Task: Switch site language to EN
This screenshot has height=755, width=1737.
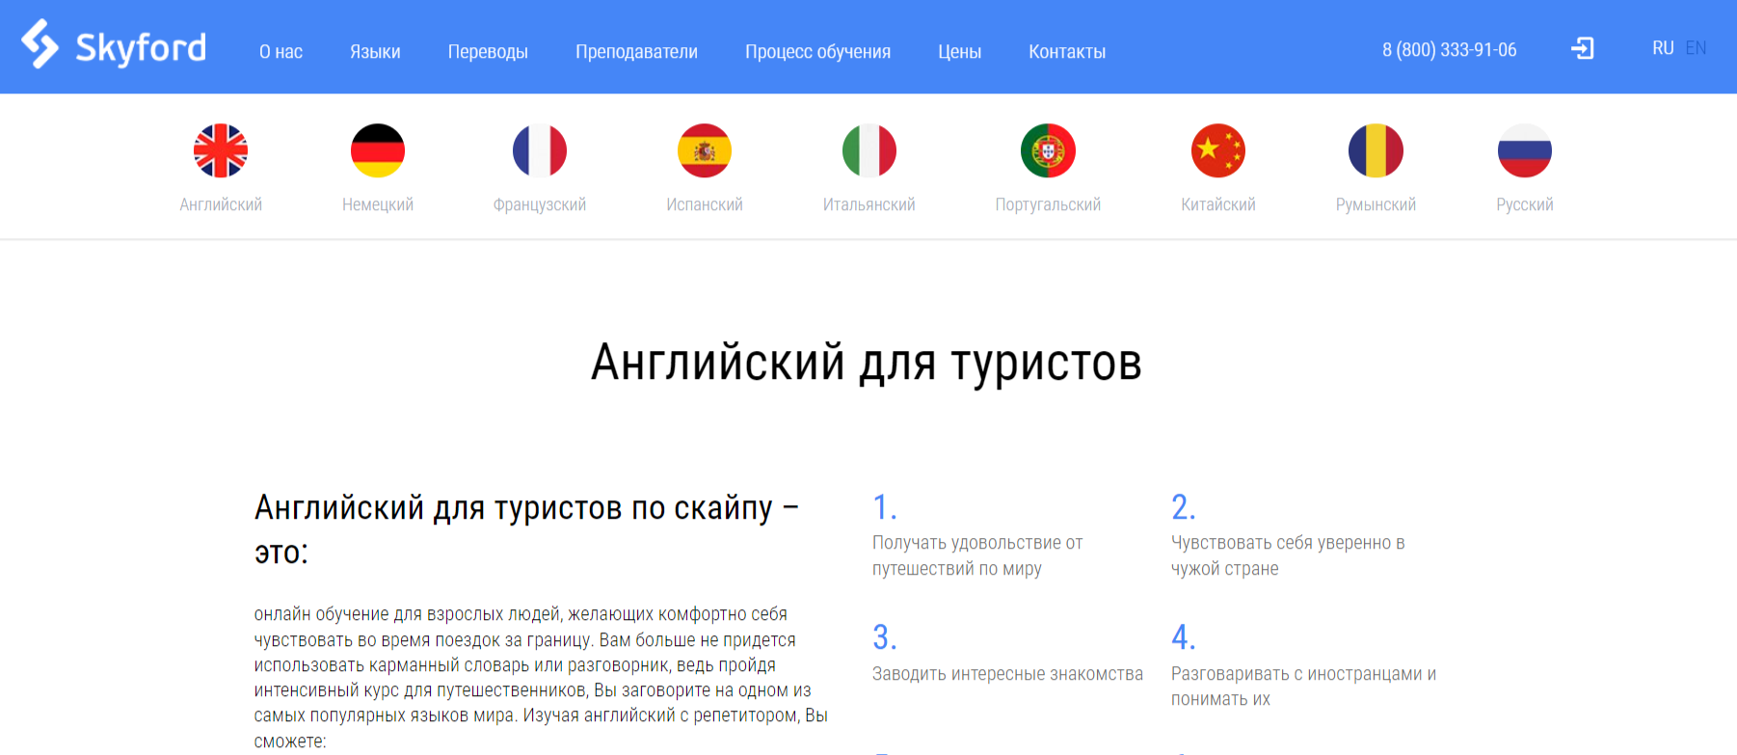Action: [1696, 48]
